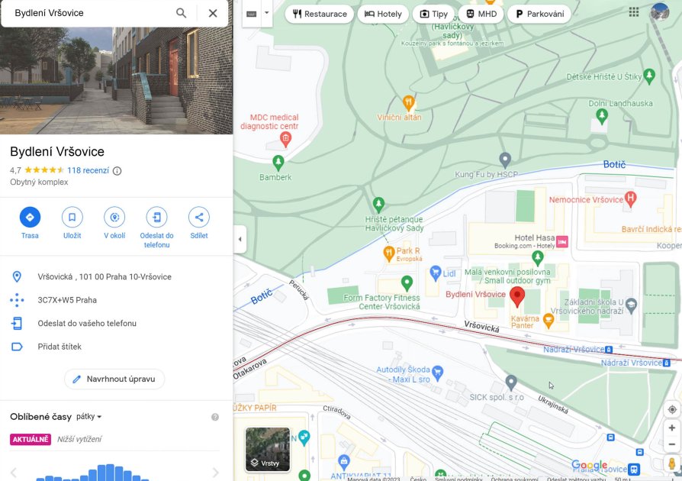Click the rating info icon
Screen dimensions: 682x481
117,170
